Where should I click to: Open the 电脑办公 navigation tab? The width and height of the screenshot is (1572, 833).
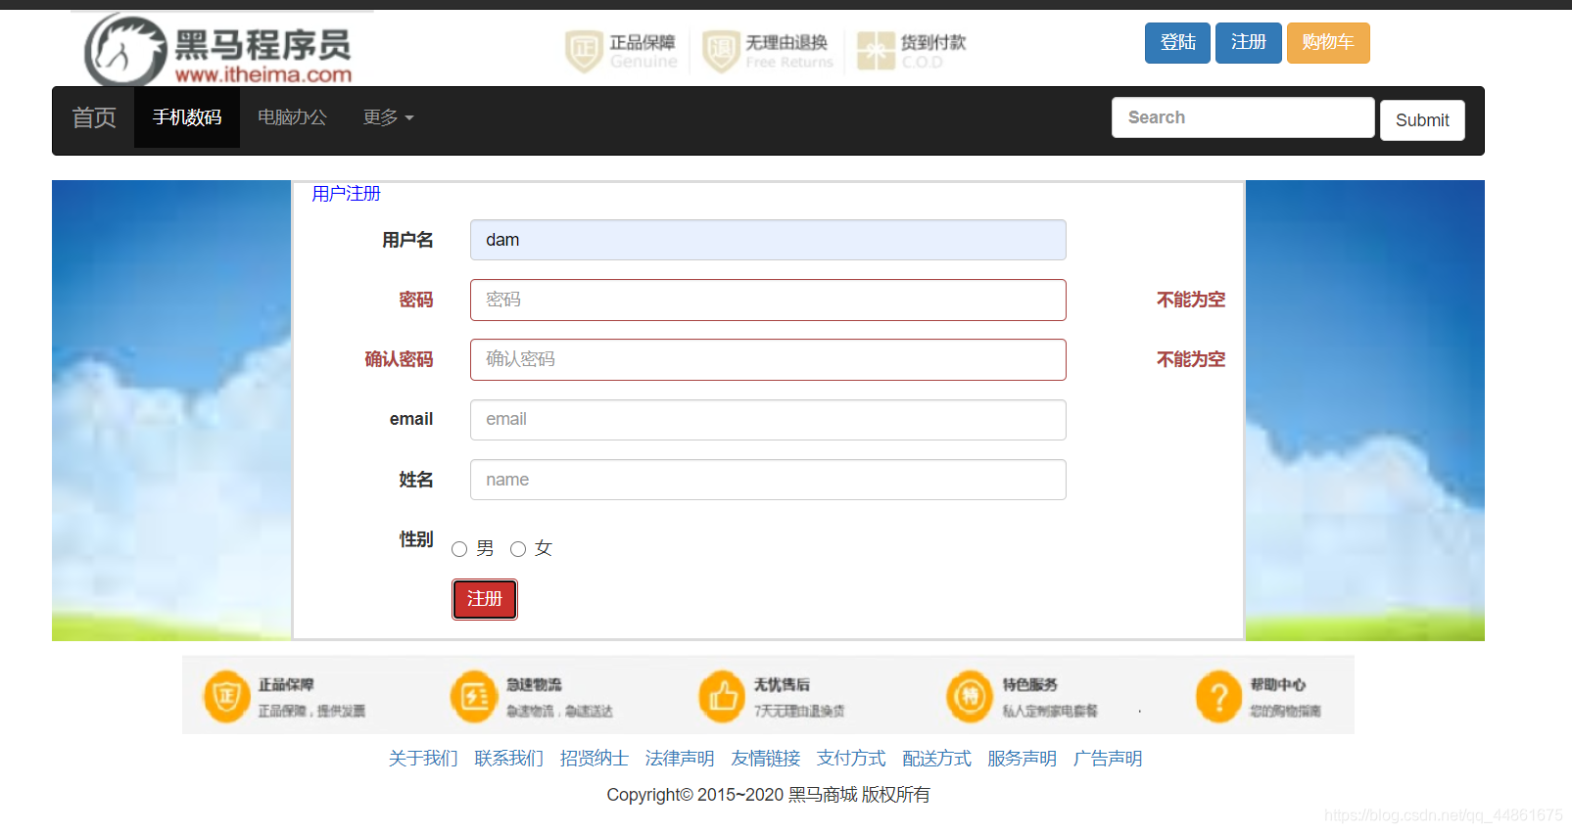(292, 117)
